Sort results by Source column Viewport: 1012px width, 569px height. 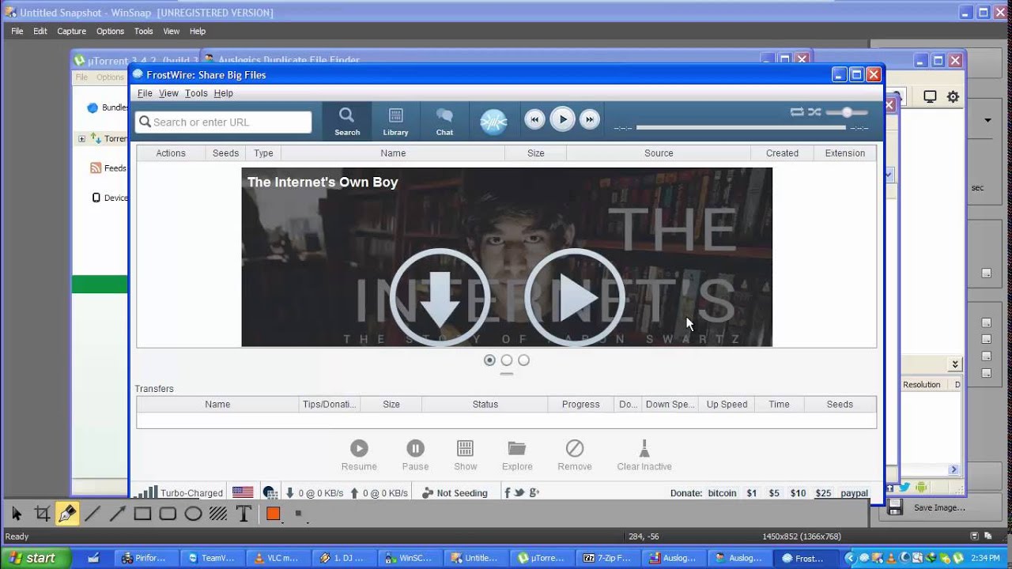tap(659, 153)
